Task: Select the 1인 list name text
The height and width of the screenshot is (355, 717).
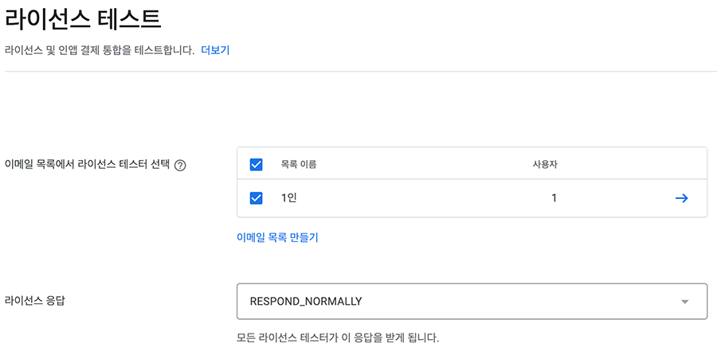Action: tap(289, 198)
